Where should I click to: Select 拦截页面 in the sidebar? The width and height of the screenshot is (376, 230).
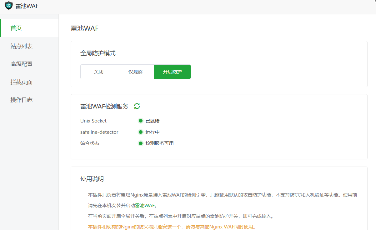click(x=29, y=82)
